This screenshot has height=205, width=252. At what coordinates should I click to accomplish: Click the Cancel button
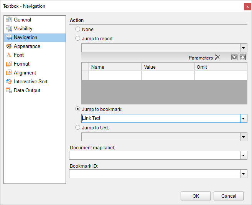pyautogui.click(x=229, y=196)
